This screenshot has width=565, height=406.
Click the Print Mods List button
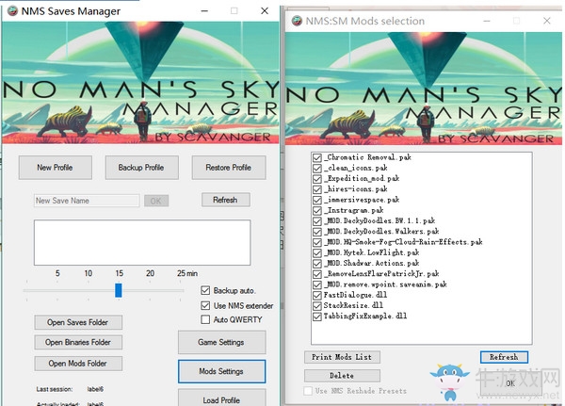[342, 357]
